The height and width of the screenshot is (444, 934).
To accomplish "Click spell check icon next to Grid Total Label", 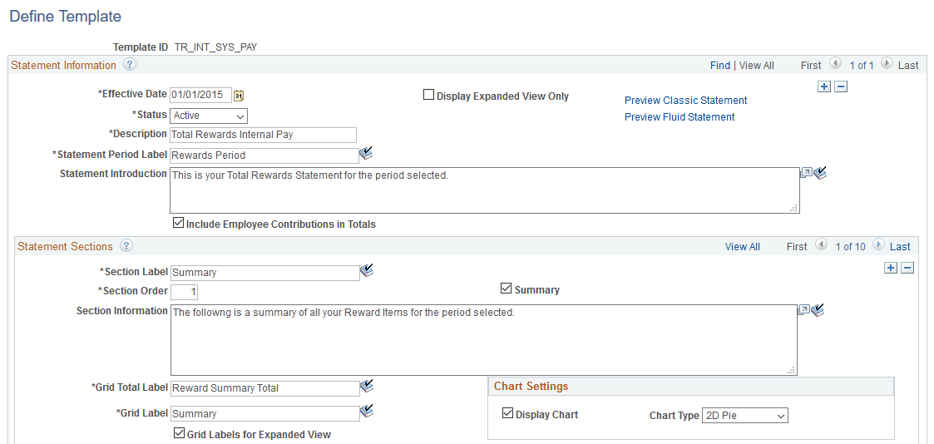I will tap(368, 386).
